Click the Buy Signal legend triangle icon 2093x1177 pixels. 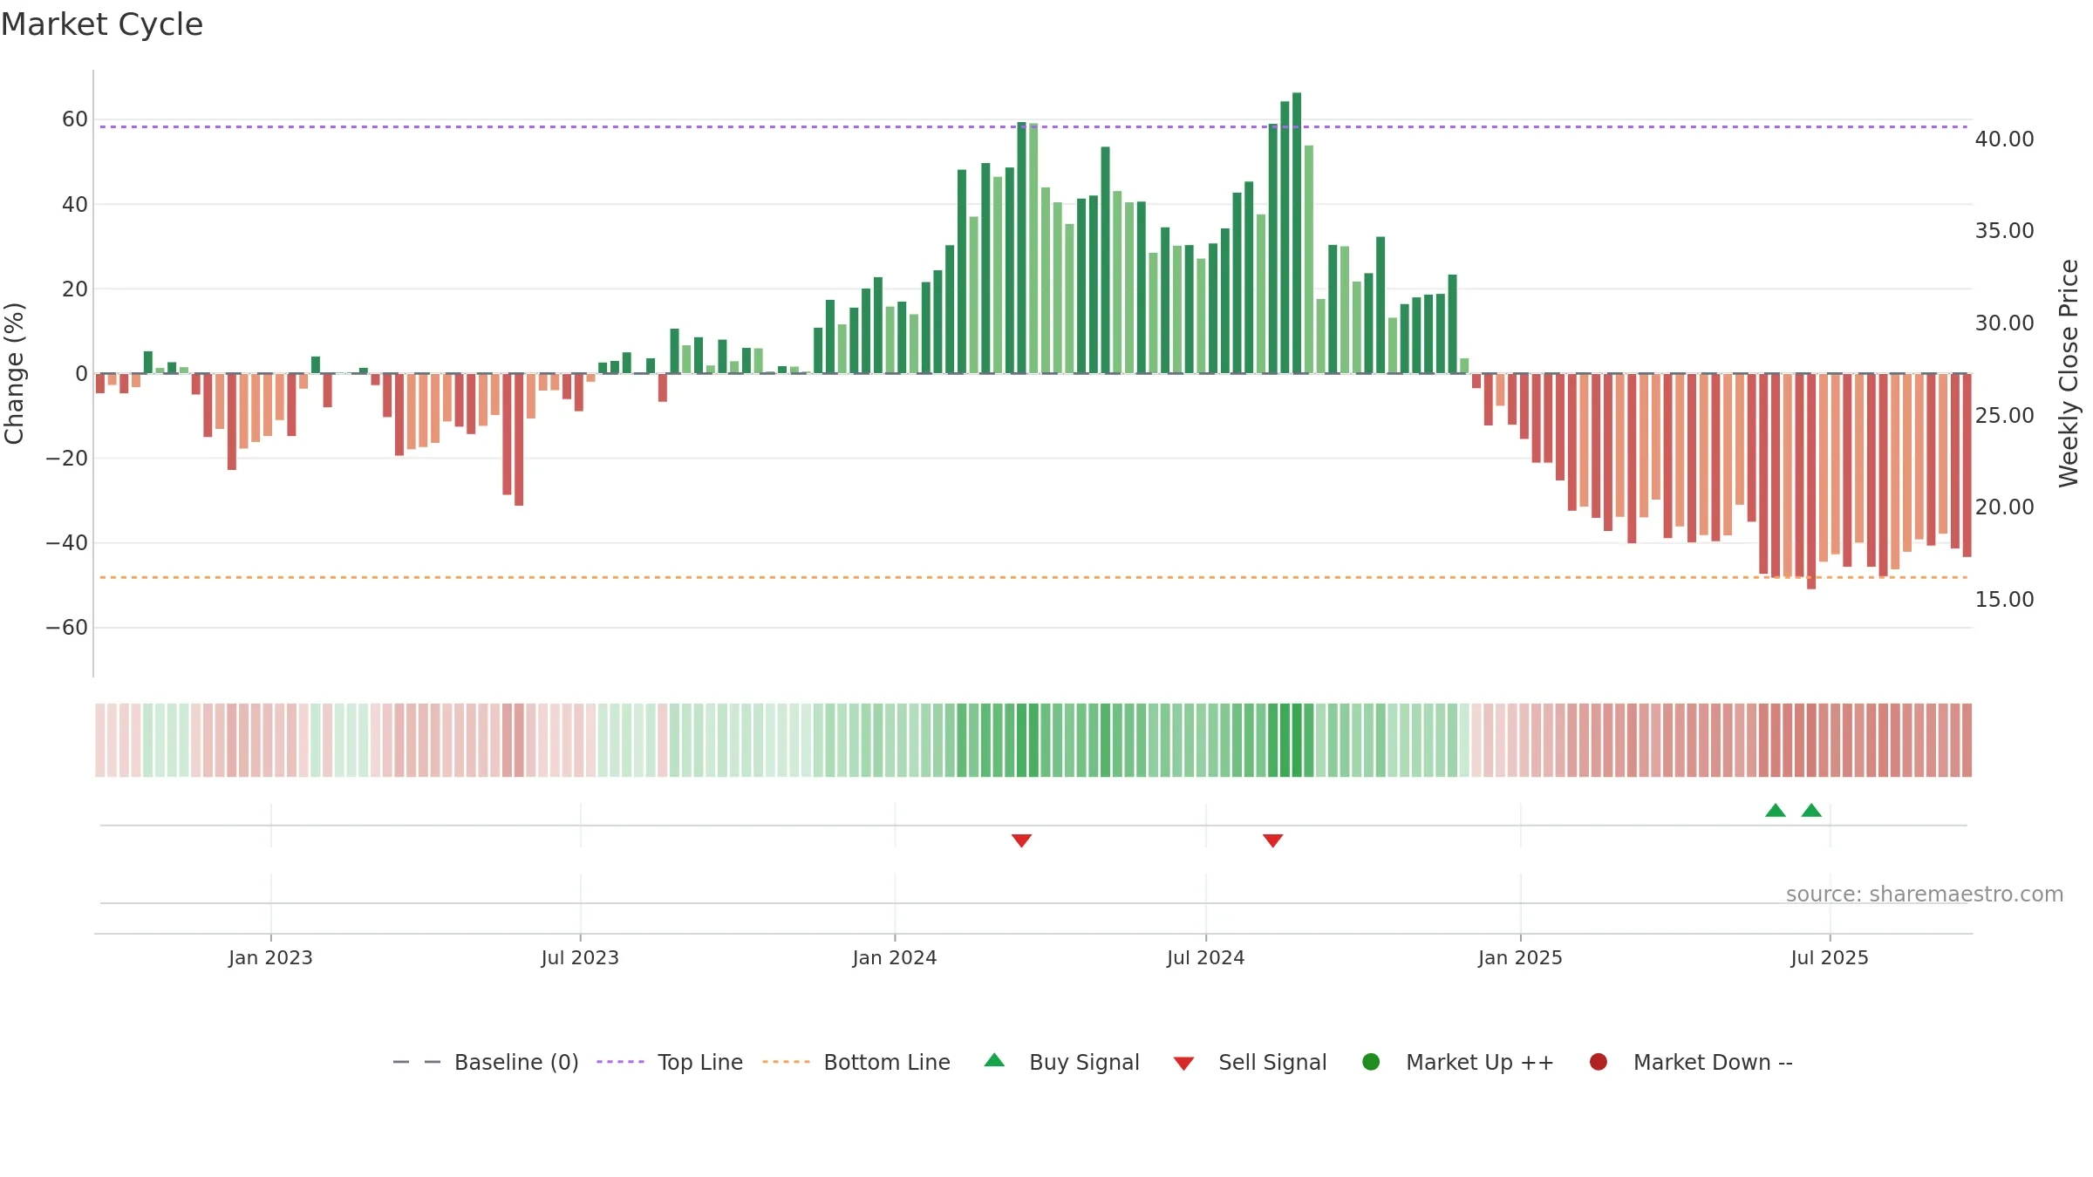(994, 1060)
